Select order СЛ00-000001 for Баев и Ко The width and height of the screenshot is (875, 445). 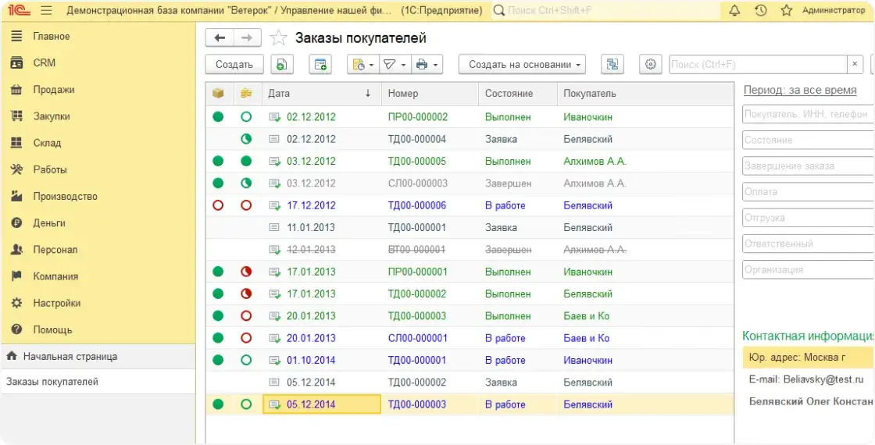tap(470, 338)
